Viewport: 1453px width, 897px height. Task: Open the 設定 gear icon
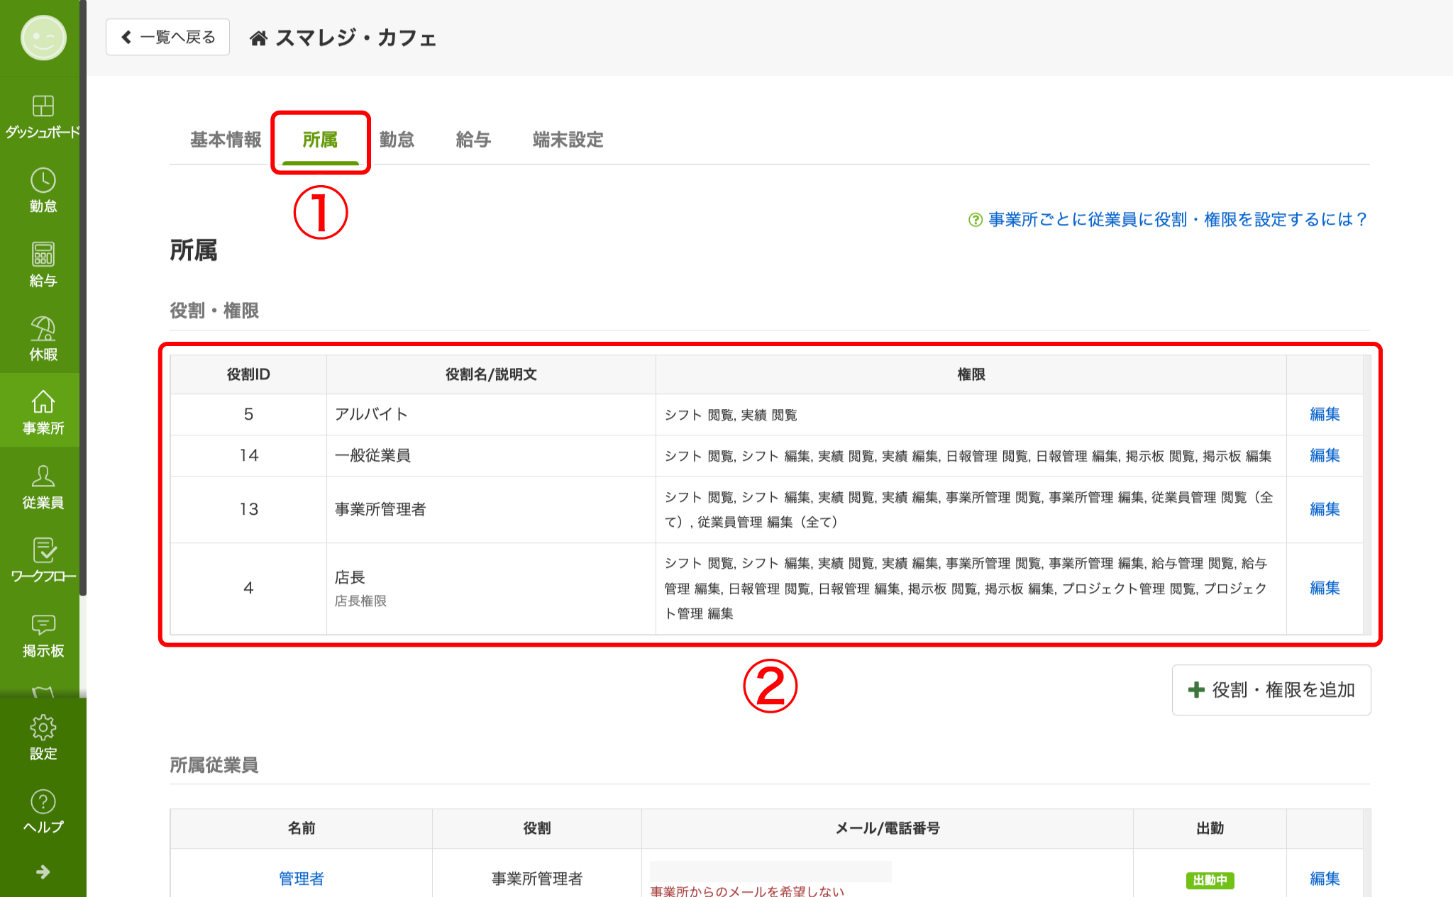[43, 728]
